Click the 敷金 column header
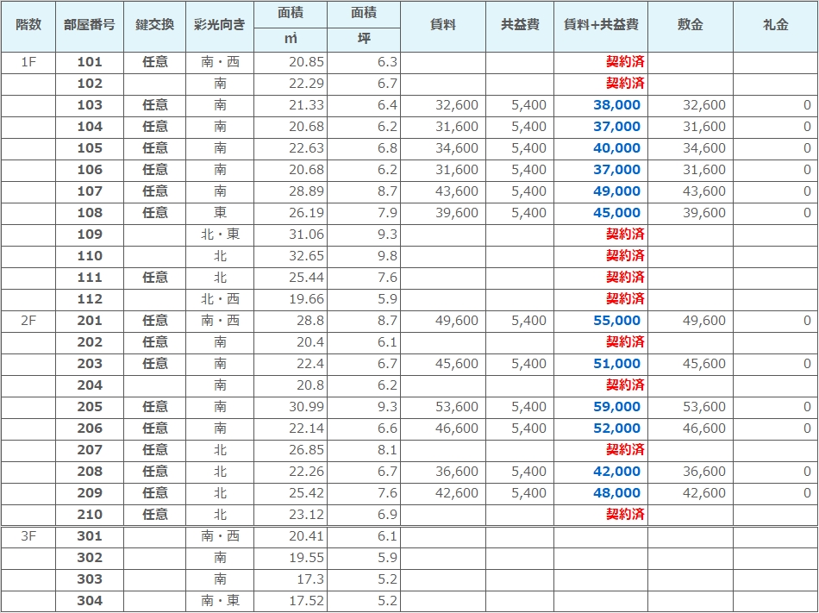 [x=691, y=25]
